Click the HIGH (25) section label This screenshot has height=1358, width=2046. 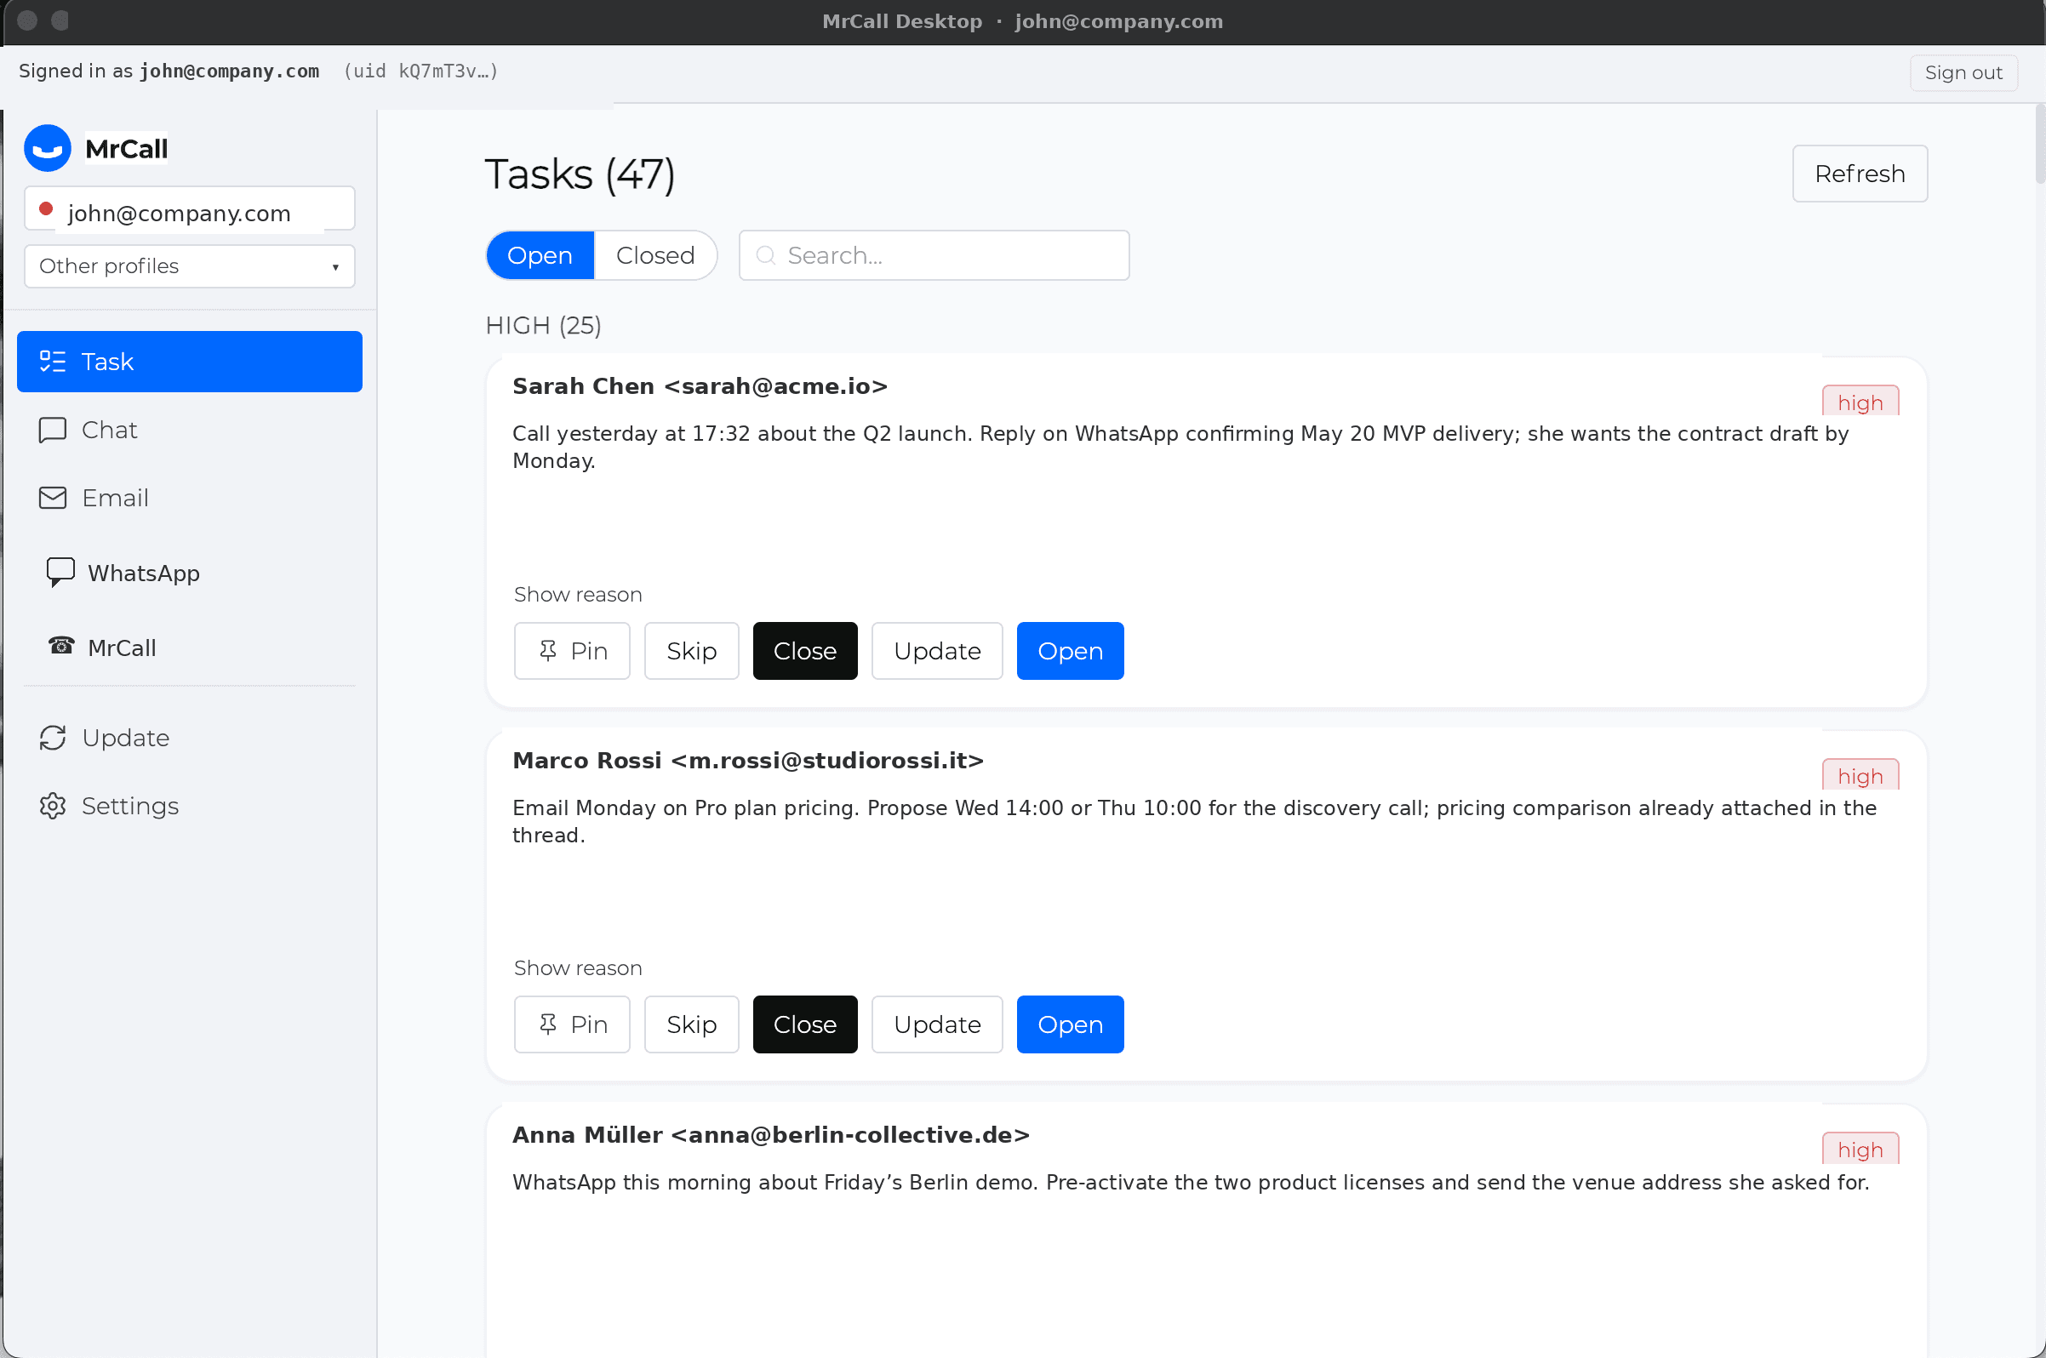point(543,326)
